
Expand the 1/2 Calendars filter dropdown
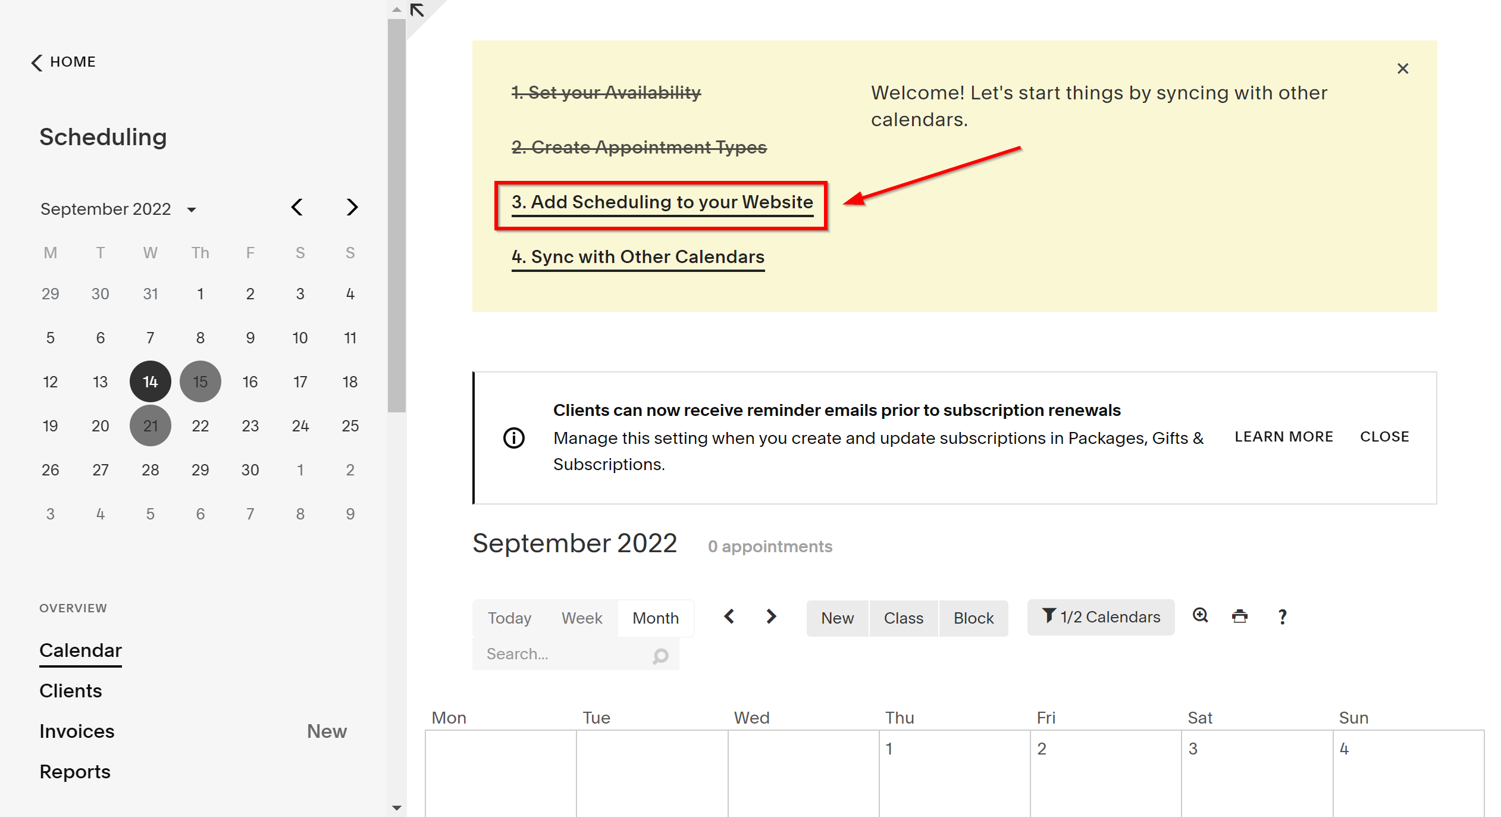click(x=1103, y=617)
